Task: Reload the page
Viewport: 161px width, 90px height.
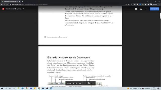Action: click(x=7, y=4)
